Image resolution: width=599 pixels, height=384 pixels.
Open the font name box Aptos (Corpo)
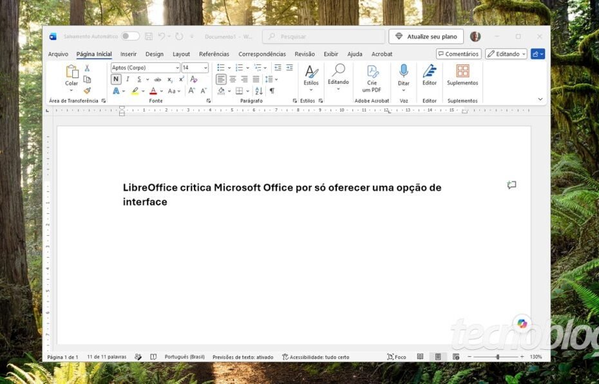(x=145, y=68)
